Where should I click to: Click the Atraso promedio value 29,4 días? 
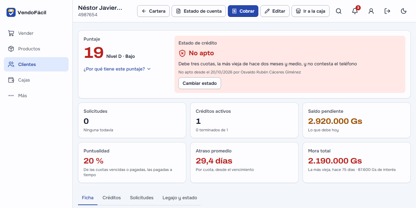[x=214, y=161]
